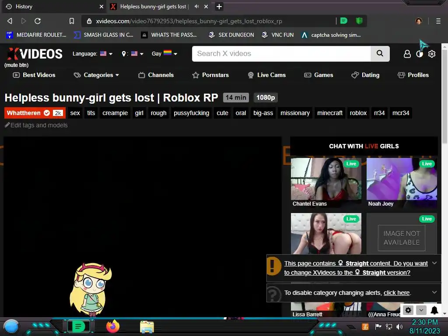Click Edit tags and models
This screenshot has width=448, height=336.
pyautogui.click(x=36, y=125)
